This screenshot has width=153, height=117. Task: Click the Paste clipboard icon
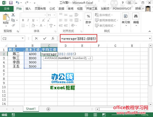tap(6, 17)
